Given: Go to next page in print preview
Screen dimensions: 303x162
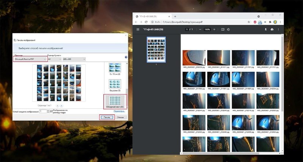Looking at the screenshot, I should pyautogui.click(x=61, y=106).
